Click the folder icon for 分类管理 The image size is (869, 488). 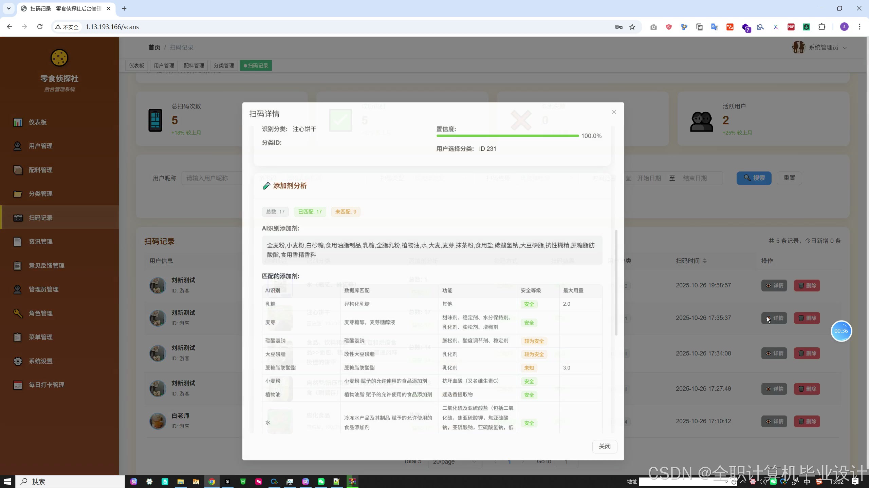coord(18,194)
